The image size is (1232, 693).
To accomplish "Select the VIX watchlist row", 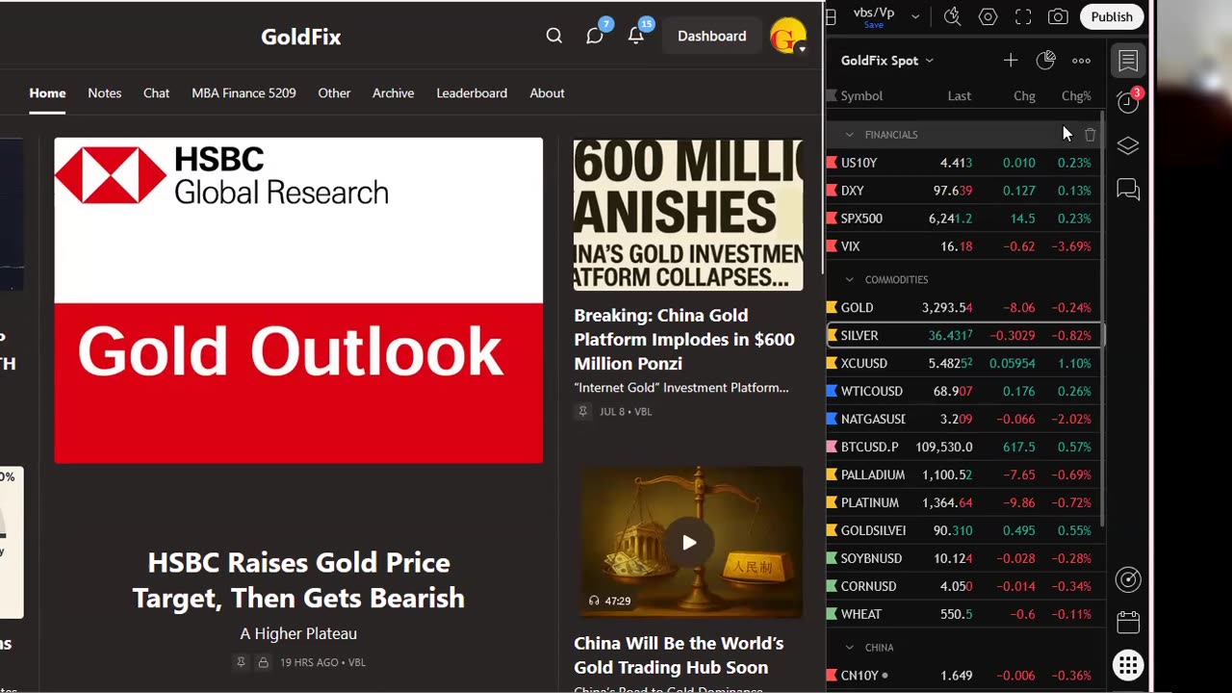I will [x=962, y=246].
